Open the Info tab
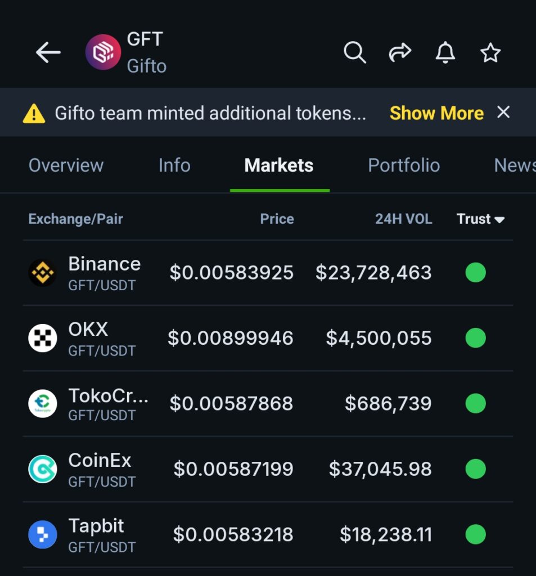The height and width of the screenshot is (576, 536). point(174,165)
